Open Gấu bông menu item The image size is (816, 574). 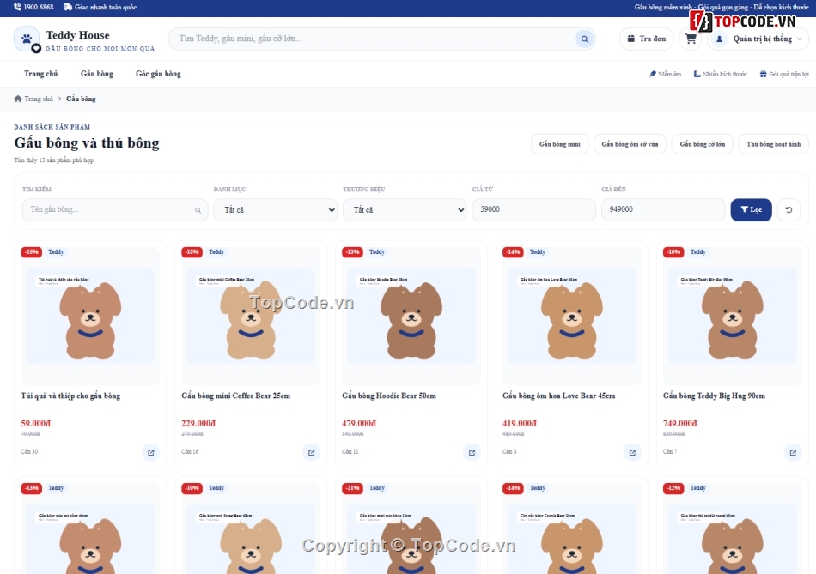(x=97, y=74)
